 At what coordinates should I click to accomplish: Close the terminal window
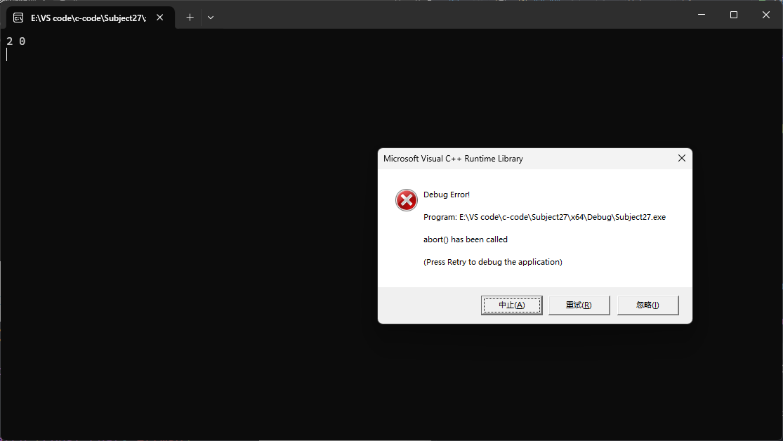[x=766, y=15]
